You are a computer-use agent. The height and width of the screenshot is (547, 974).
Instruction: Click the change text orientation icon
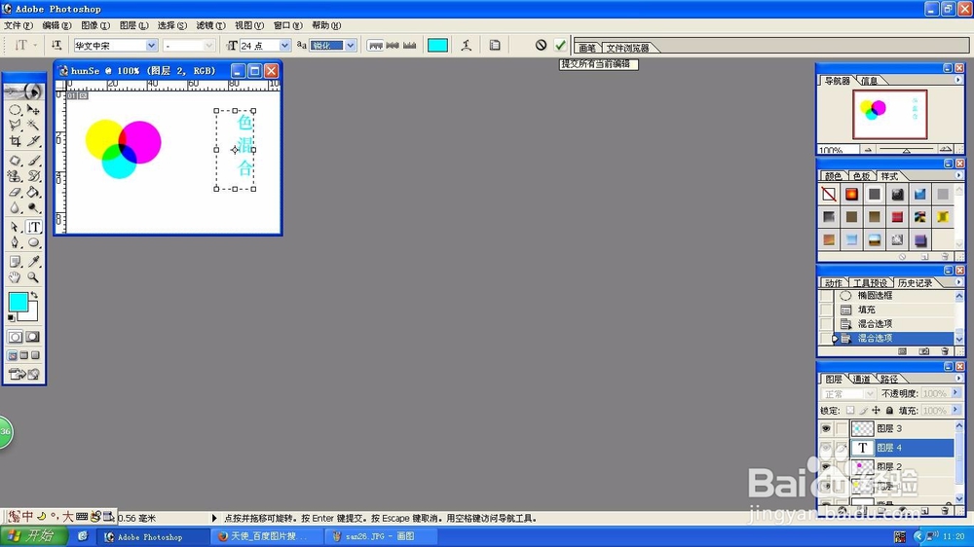point(56,45)
